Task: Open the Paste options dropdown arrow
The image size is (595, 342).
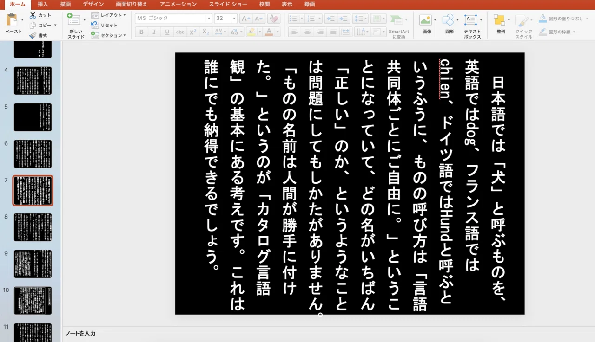Action: (22, 20)
